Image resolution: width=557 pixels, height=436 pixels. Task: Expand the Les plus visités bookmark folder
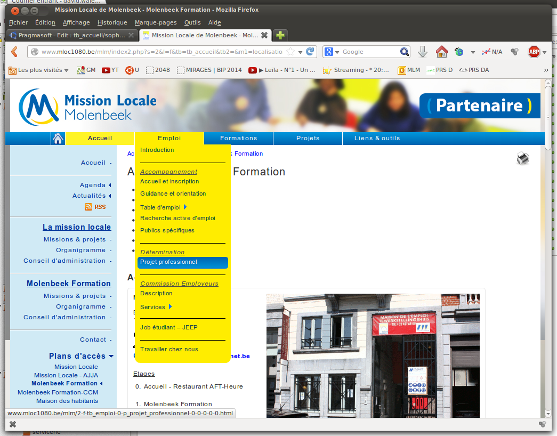pos(38,70)
